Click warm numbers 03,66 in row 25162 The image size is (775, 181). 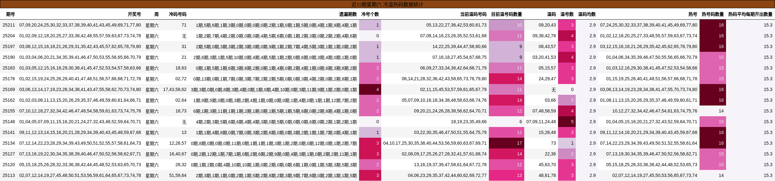(550, 100)
